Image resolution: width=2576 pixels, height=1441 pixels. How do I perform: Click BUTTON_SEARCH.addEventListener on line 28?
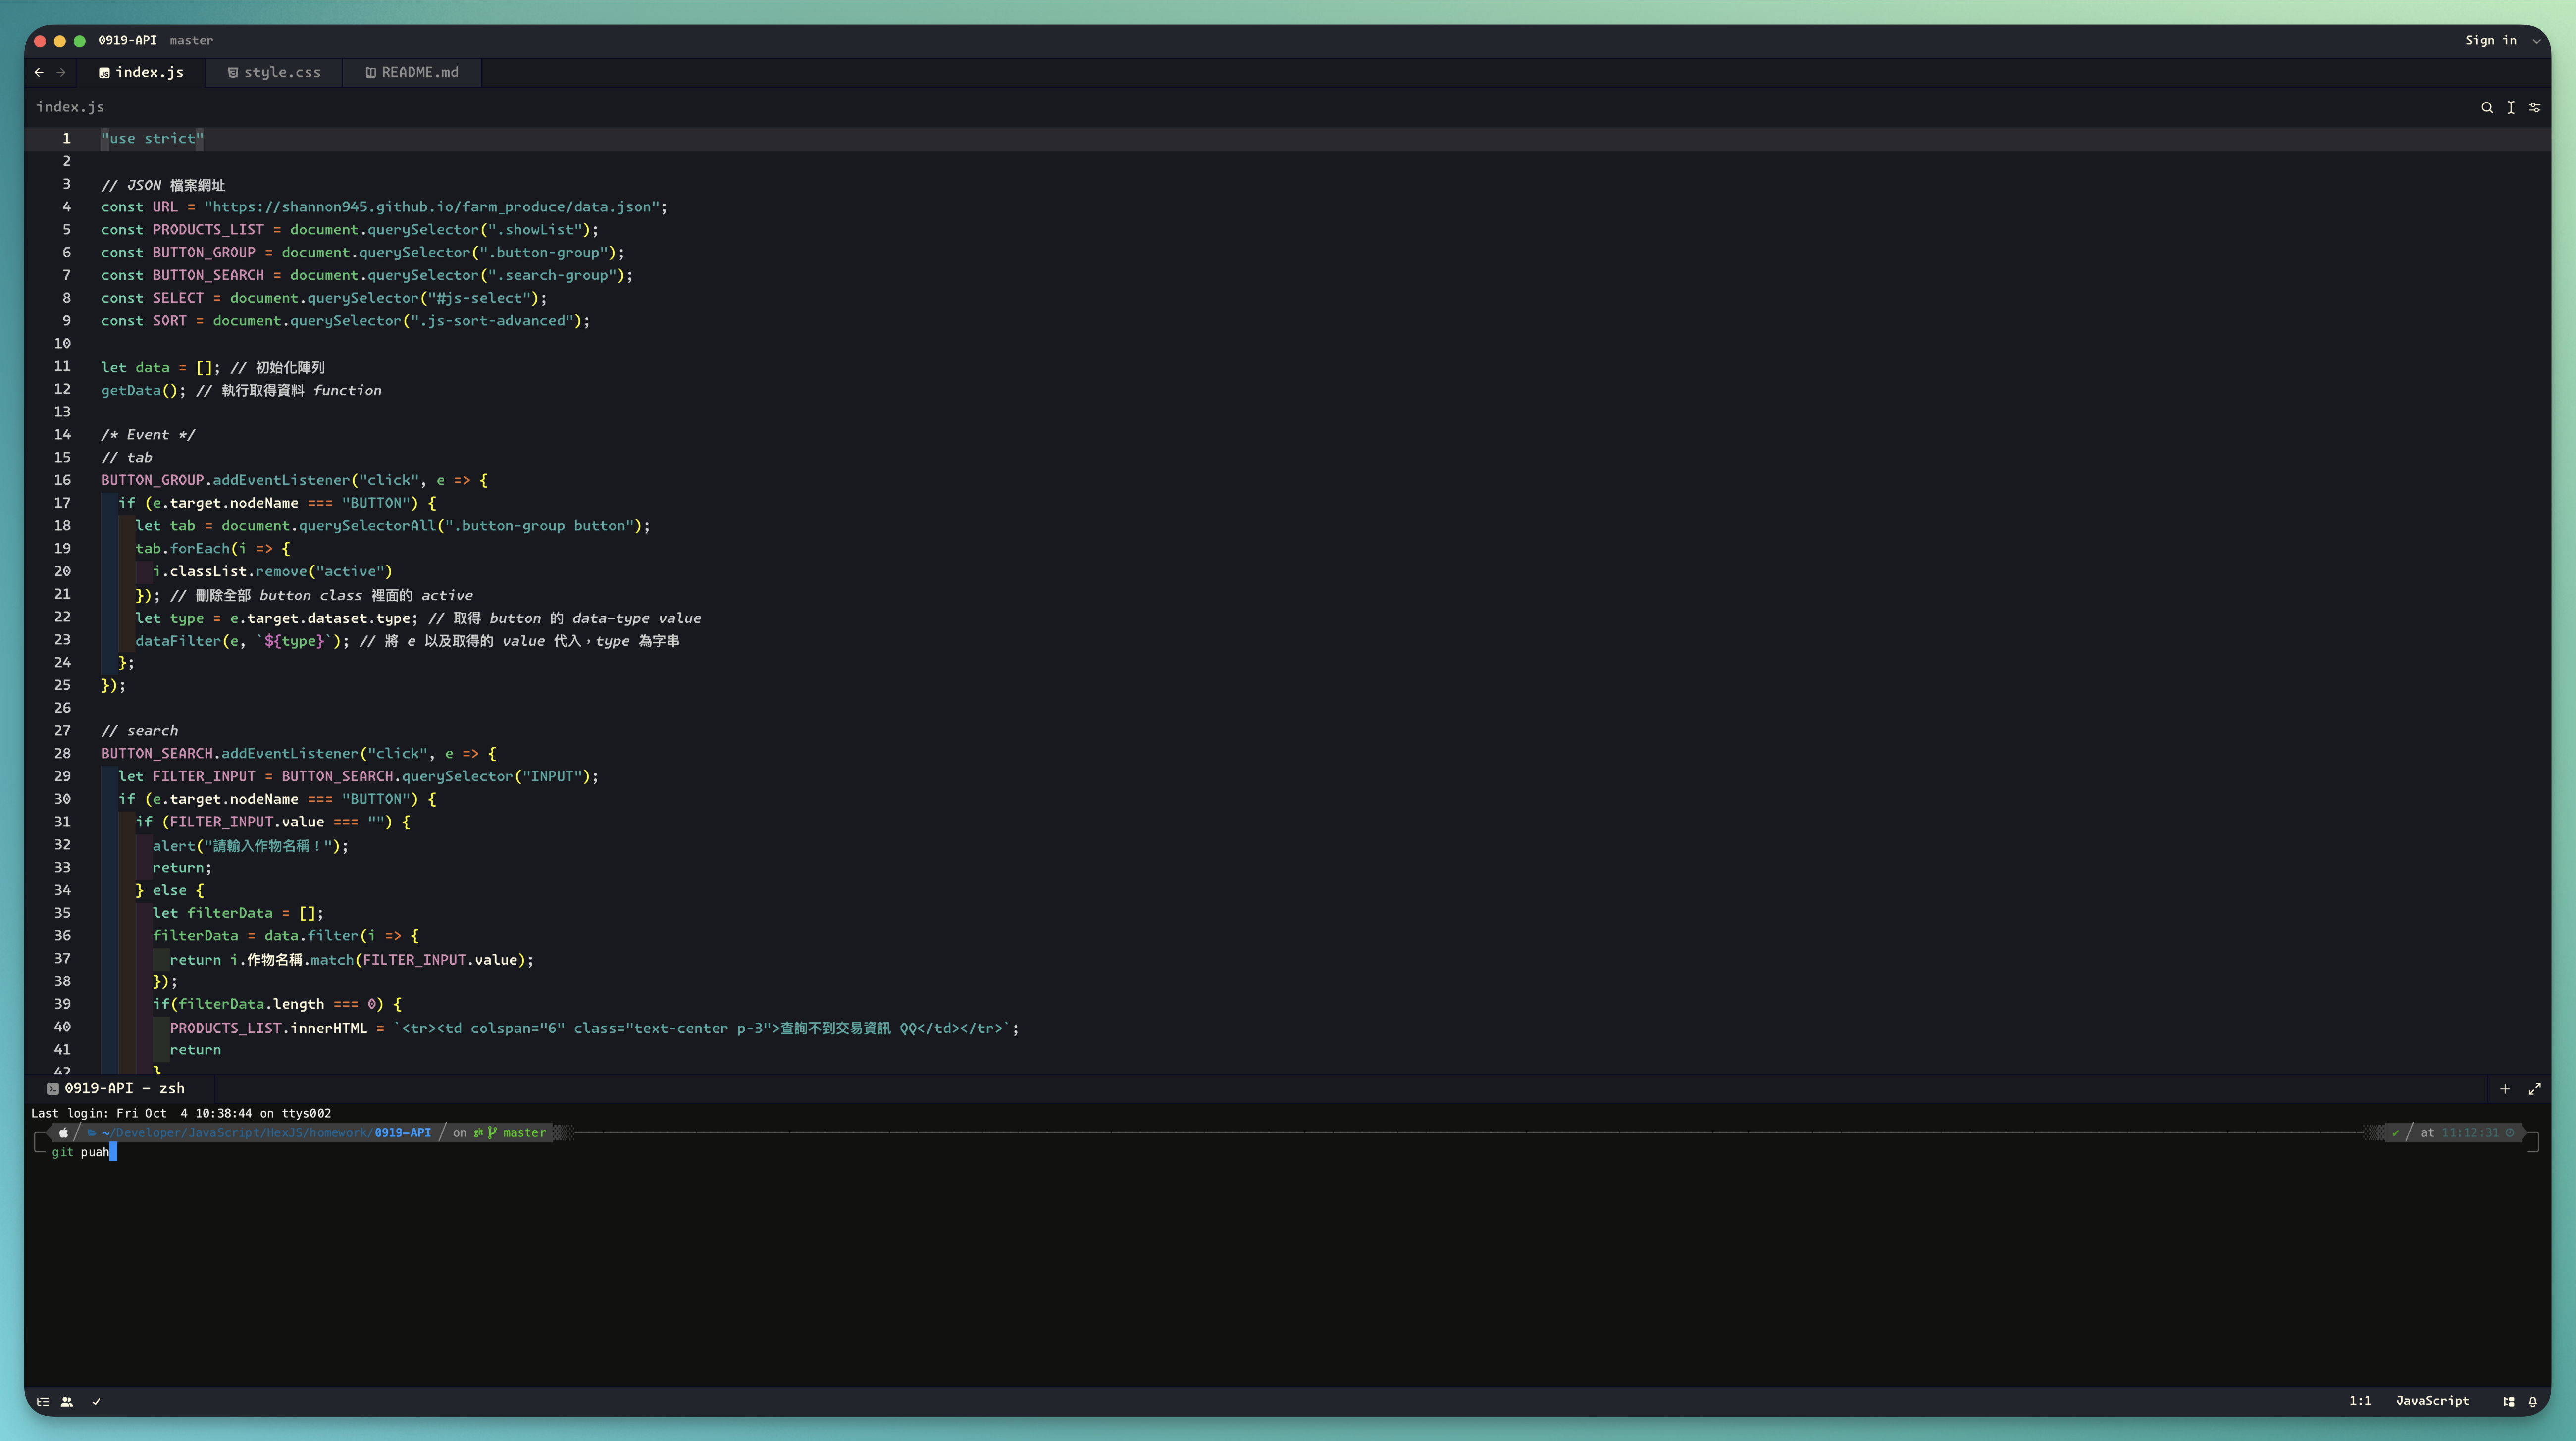[x=230, y=753]
